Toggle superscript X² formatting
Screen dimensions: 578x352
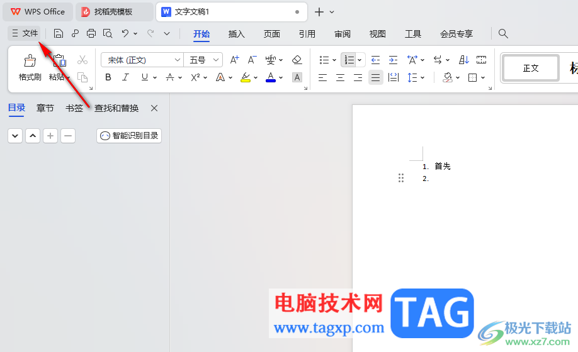tap(195, 77)
